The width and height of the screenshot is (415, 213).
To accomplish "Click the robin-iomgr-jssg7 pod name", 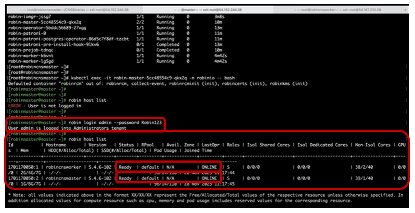I will (x=30, y=17).
